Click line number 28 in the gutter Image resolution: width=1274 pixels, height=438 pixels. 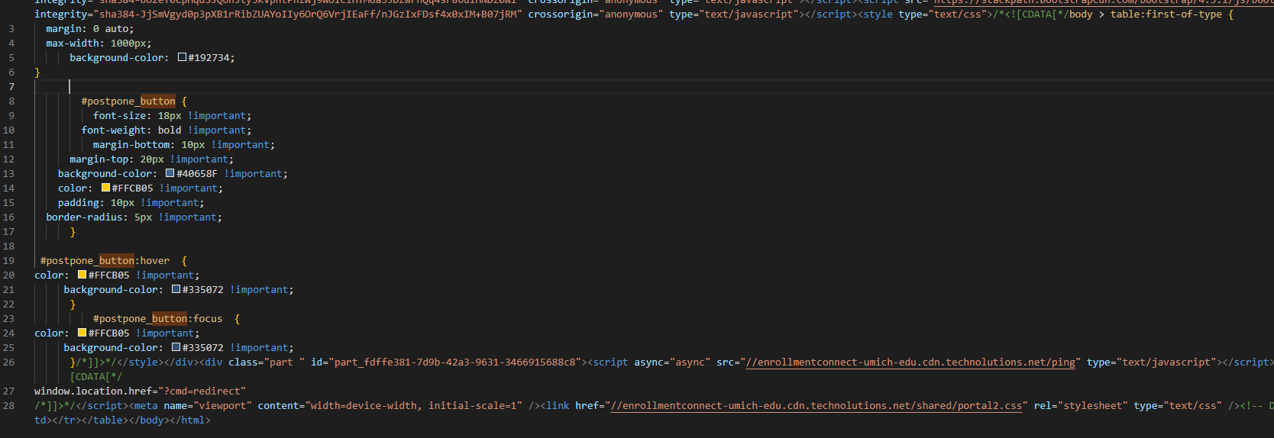point(8,405)
